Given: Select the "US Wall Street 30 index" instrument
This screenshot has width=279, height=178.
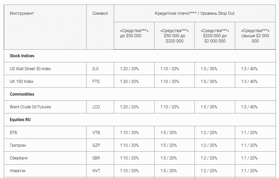Looking at the screenshot, I should coord(30,69).
